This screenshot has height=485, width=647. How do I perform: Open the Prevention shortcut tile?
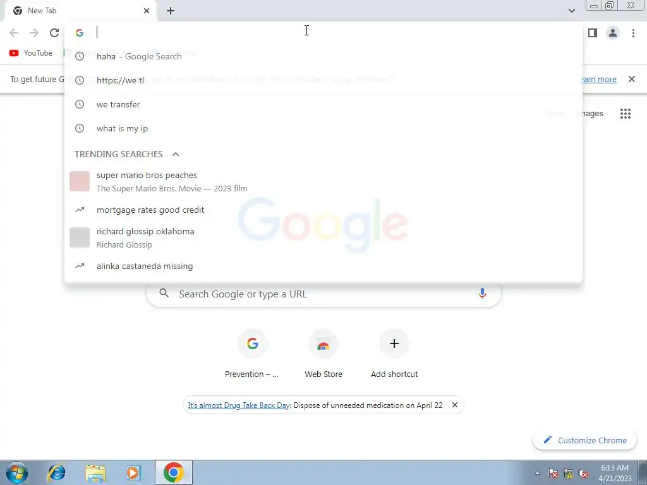click(251, 354)
